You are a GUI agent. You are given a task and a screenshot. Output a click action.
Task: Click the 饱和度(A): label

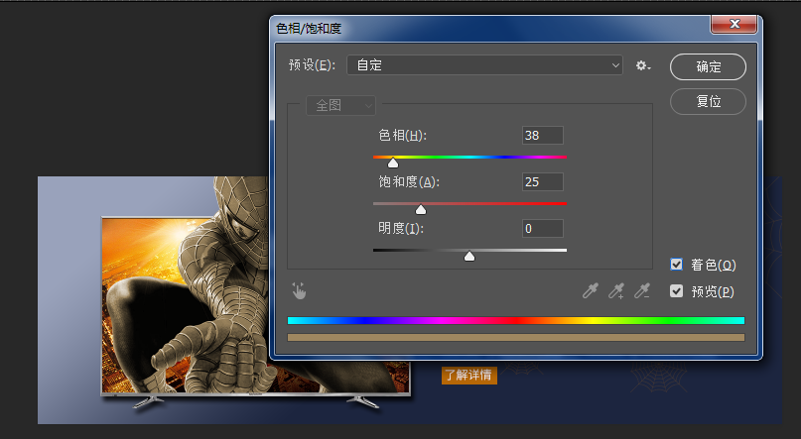point(409,182)
